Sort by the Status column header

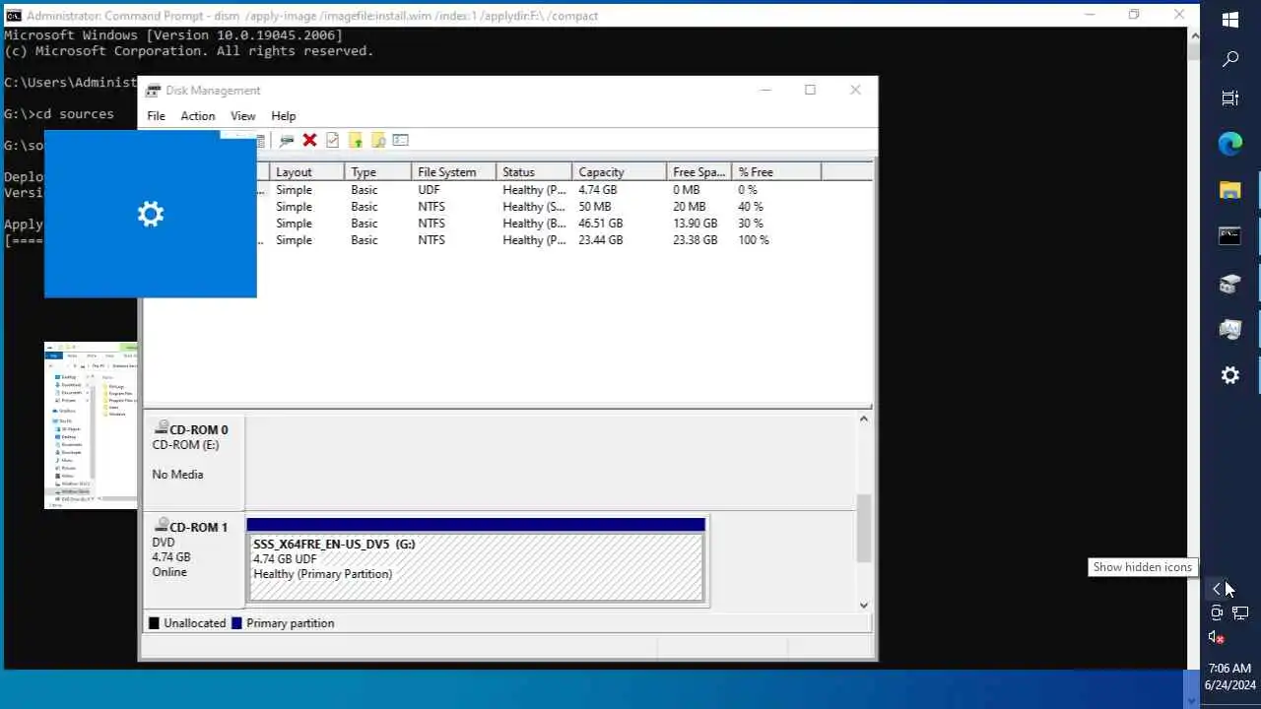coord(534,172)
